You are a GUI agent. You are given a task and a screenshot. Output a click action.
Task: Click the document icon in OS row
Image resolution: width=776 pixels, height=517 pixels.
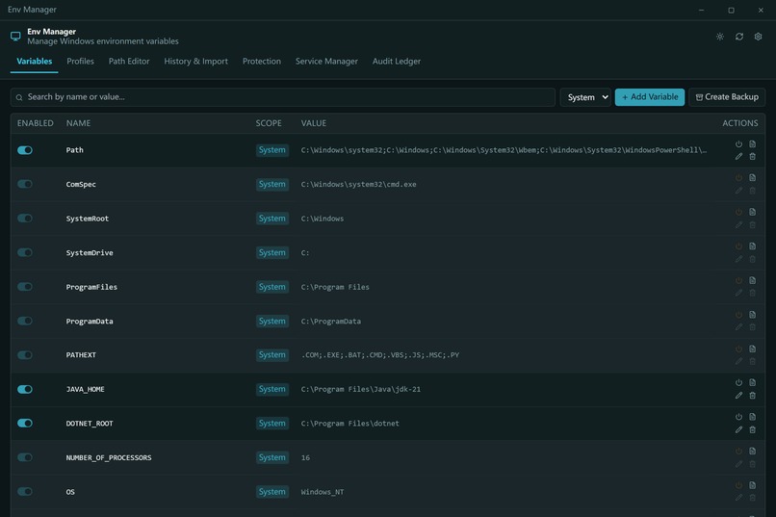click(x=752, y=485)
